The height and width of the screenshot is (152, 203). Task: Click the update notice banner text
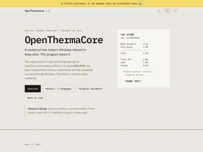(x=101, y=3)
